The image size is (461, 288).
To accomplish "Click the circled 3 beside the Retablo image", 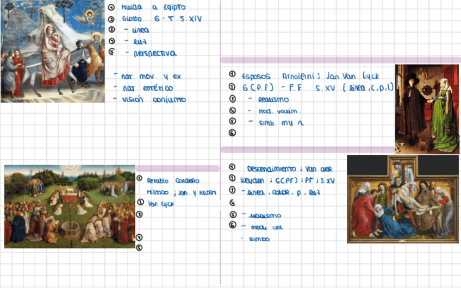I will point(139,214).
